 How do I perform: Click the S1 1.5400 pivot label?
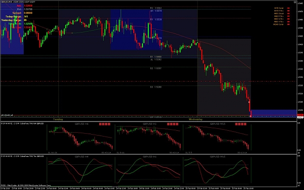click(x=156, y=57)
